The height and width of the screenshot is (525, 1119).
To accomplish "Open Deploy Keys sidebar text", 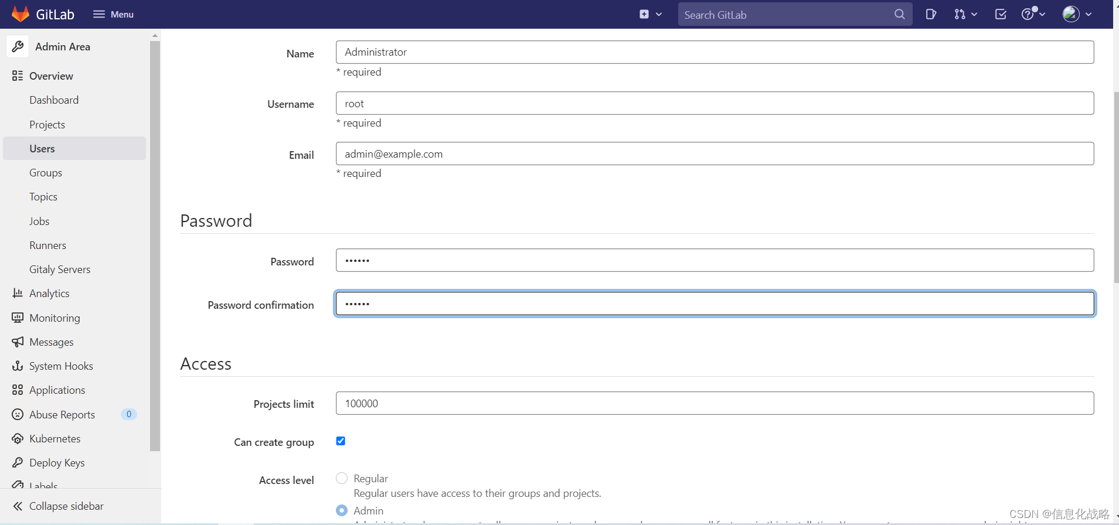I will click(57, 463).
